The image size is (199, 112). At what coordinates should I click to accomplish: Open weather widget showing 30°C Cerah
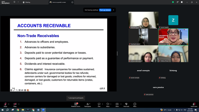(x=166, y=110)
